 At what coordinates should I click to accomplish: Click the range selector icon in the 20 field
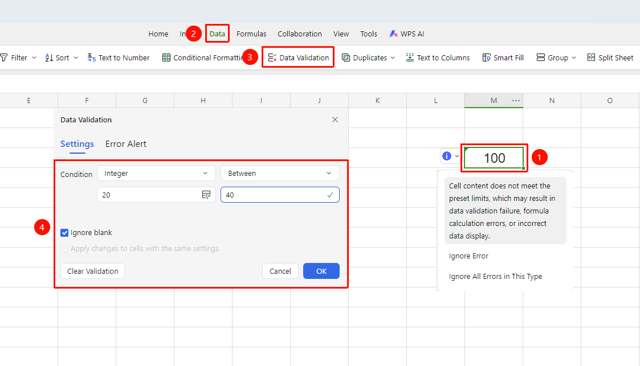click(206, 195)
